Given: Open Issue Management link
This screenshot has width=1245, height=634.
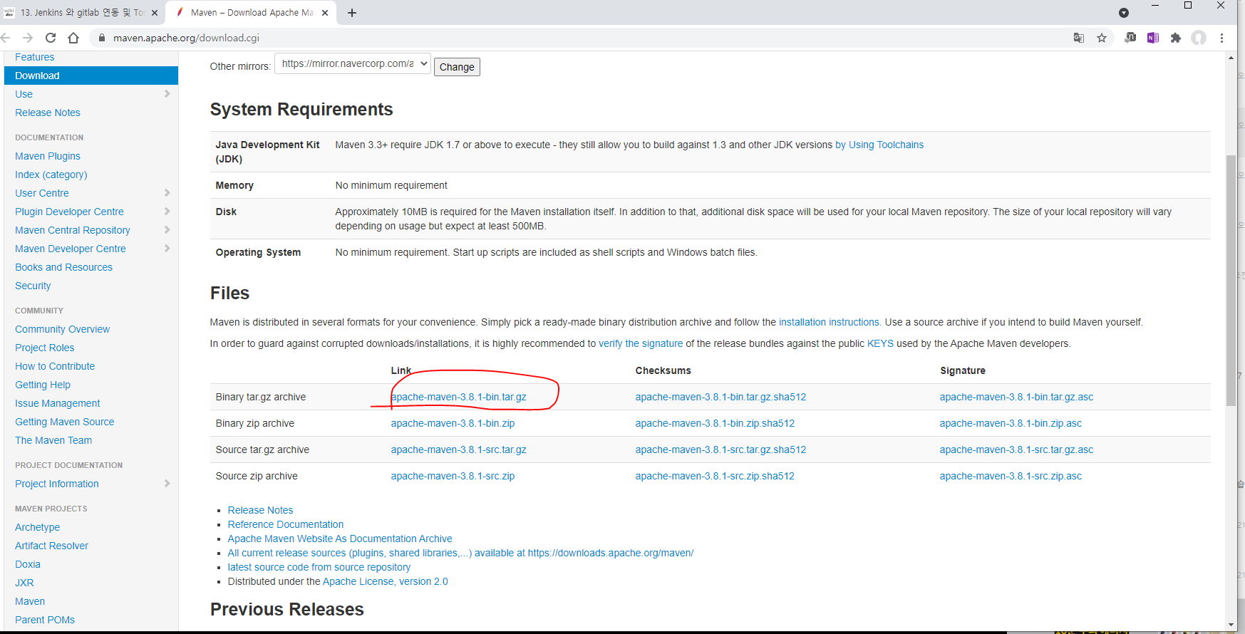Looking at the screenshot, I should tap(58, 403).
